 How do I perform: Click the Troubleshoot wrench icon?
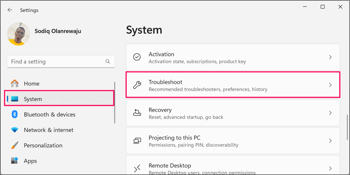(137, 85)
